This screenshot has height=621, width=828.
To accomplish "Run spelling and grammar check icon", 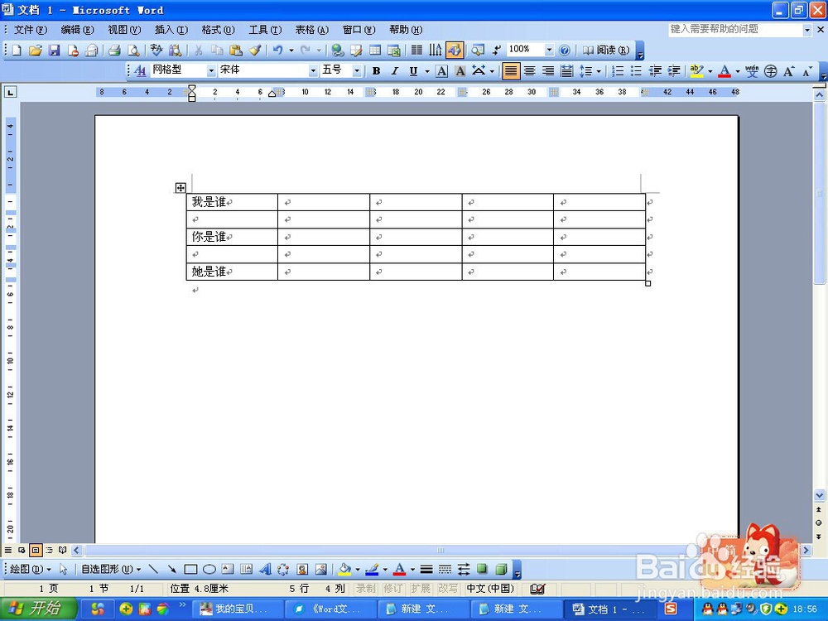I will pos(156,51).
